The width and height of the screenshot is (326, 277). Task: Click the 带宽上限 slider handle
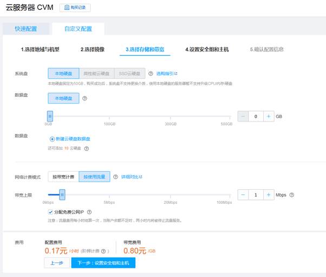click(62, 194)
